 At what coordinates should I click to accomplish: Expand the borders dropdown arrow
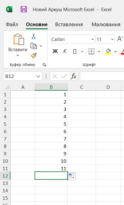(x=99, y=51)
